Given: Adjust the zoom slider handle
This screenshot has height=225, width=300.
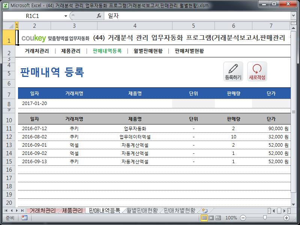Looking at the screenshot, I should [265, 217].
